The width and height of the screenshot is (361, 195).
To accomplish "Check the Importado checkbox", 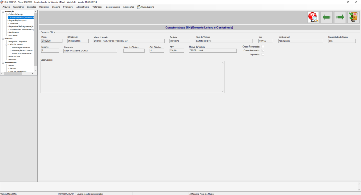I will coord(262,55).
